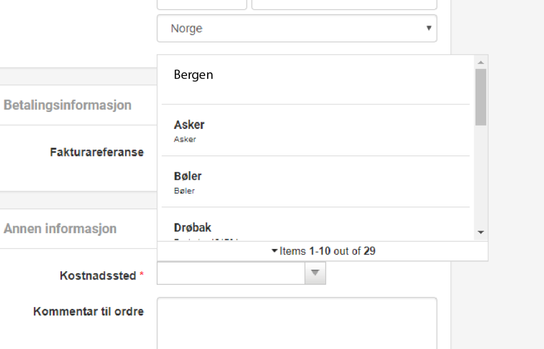Click the Kostnadssted field label

(98, 276)
